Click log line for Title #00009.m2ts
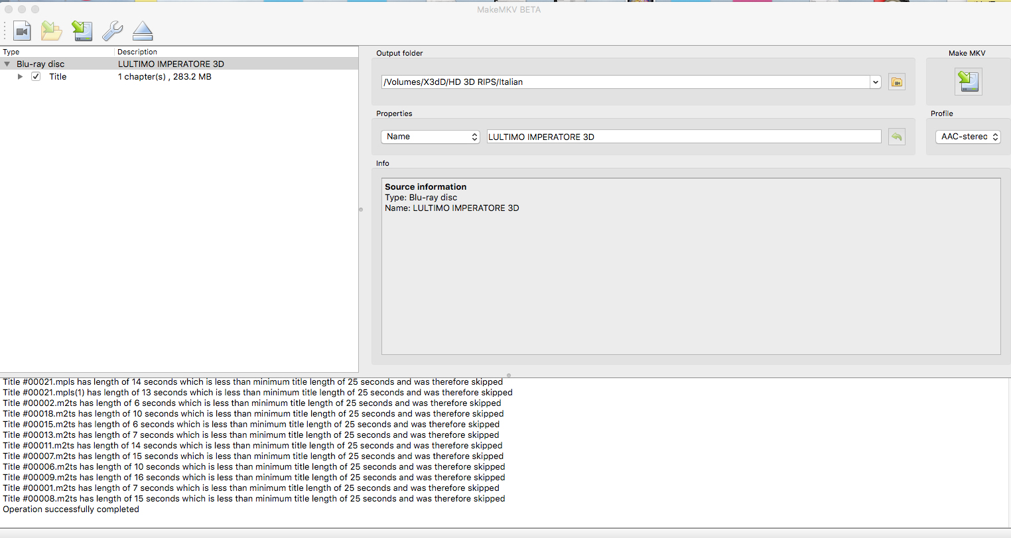This screenshot has height=538, width=1011. tap(254, 478)
